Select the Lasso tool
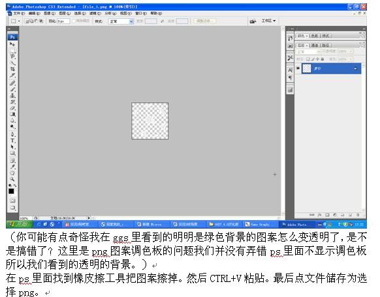Screen dimensions: 380x297 click(x=12, y=57)
